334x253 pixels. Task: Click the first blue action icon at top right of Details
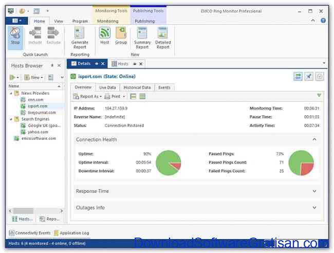298,76
